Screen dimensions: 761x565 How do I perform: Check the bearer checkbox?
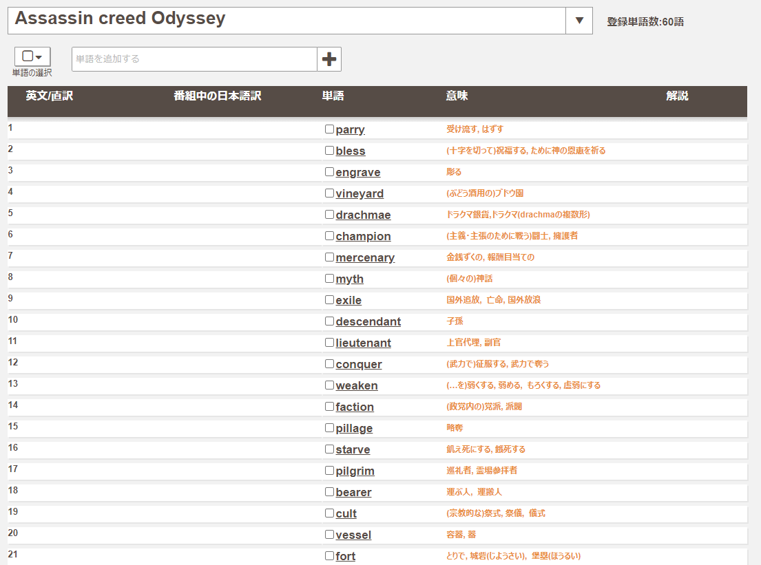330,492
